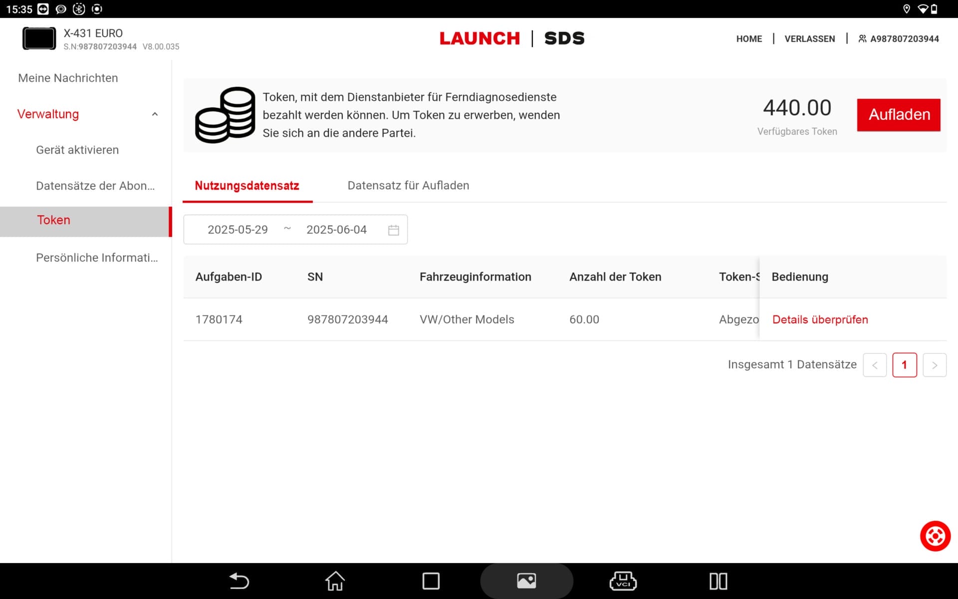This screenshot has height=599, width=958.
Task: Tap the Wi-Fi status icon
Action: [x=923, y=9]
